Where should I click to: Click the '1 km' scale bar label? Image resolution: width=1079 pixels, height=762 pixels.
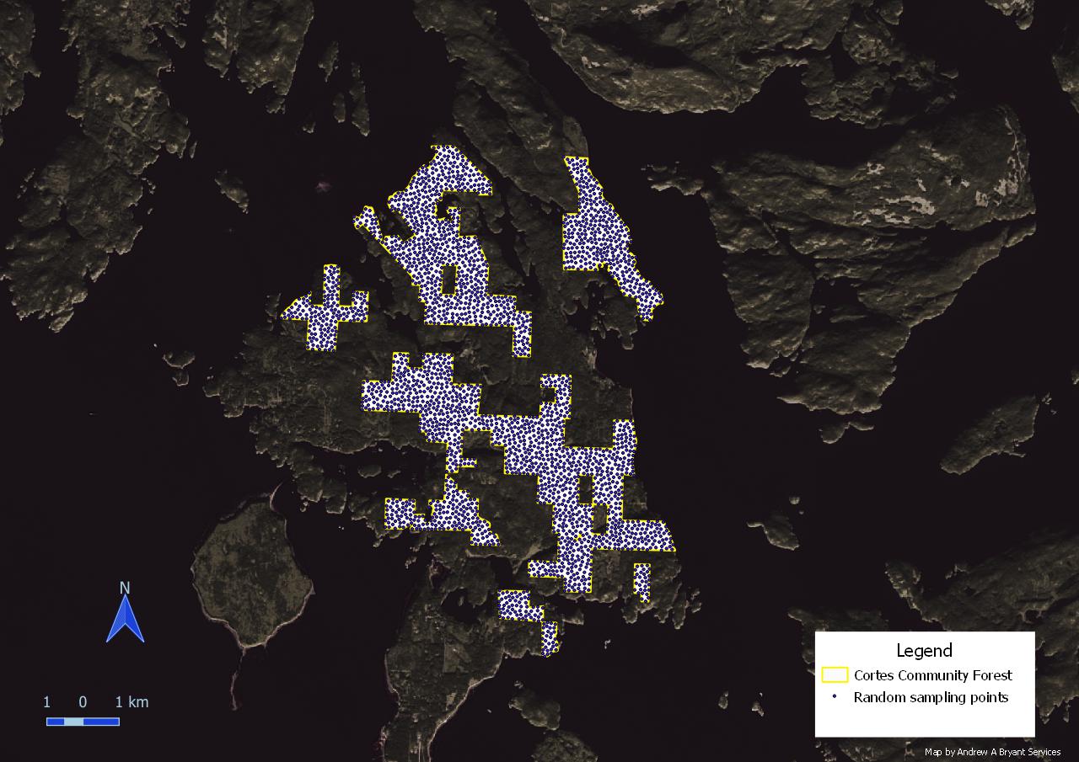click(x=132, y=702)
